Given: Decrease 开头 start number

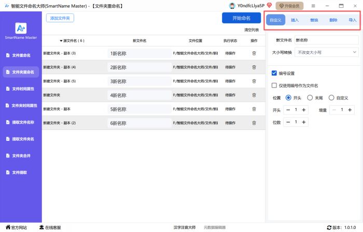Looking at the screenshot, I should coord(288,110).
